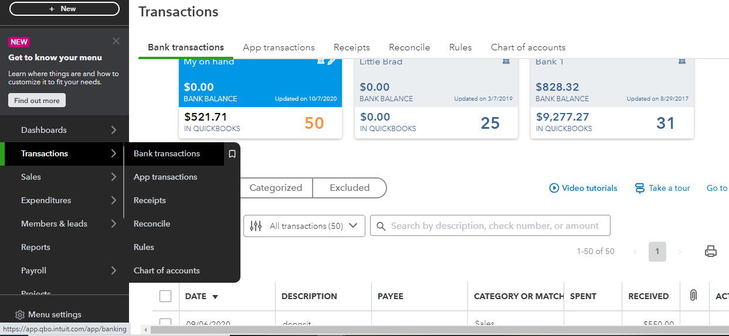Image resolution: width=729 pixels, height=336 pixels.
Task: Choose Chart of accounts from flyout menu
Action: [167, 270]
